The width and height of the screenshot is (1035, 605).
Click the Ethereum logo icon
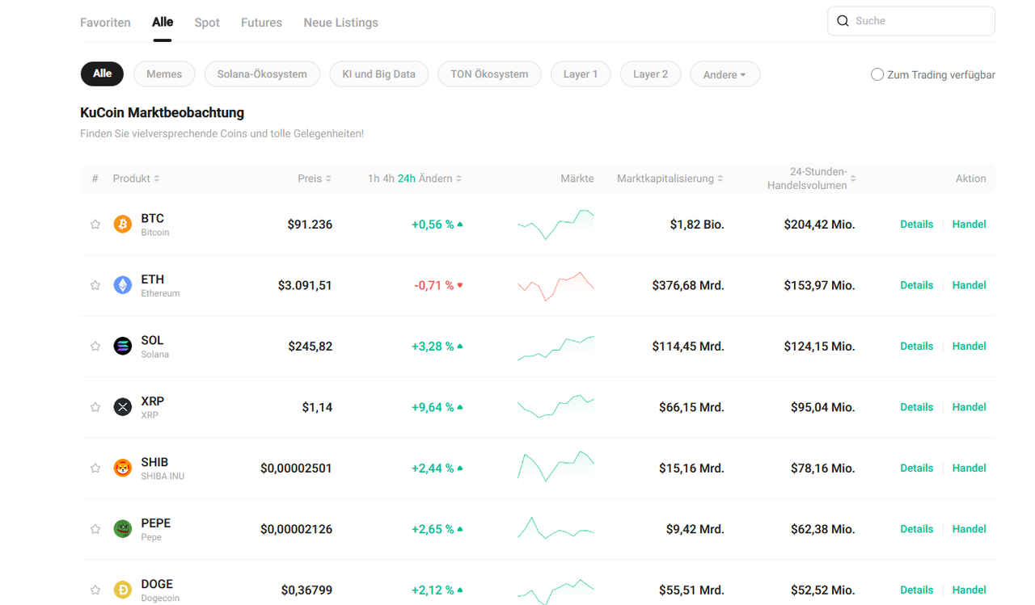click(x=123, y=285)
